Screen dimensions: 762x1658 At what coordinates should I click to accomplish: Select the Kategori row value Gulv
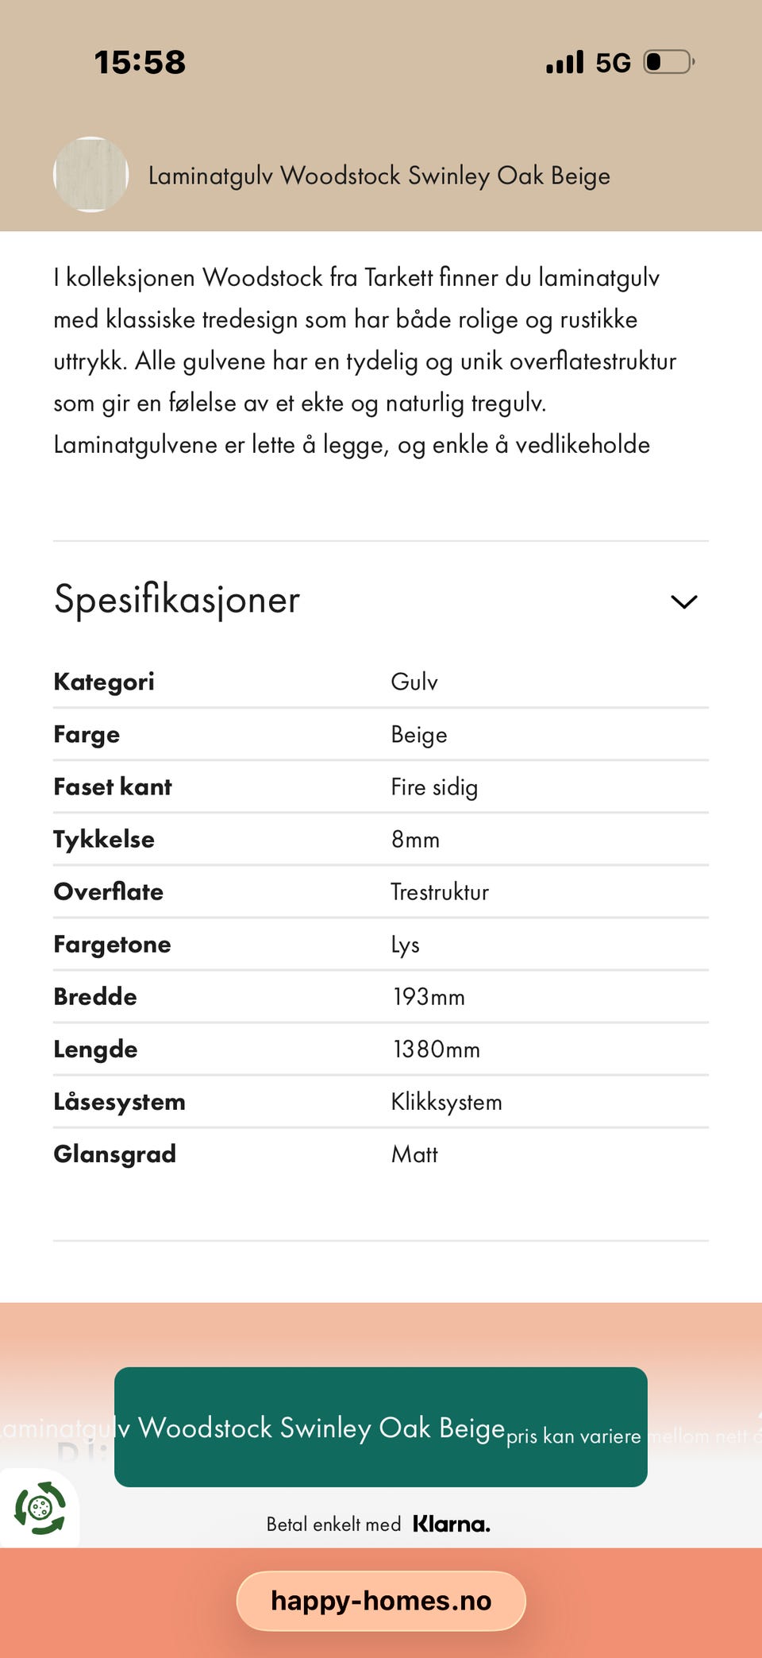click(414, 682)
